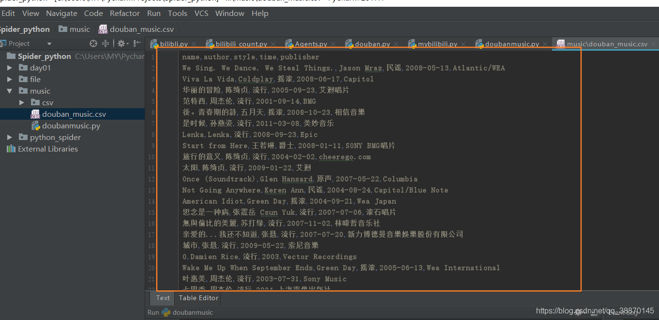Switch to the douban.py tab

point(373,44)
